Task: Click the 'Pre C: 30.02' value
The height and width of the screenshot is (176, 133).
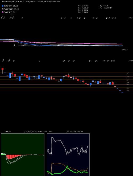Action: pos(83,12)
